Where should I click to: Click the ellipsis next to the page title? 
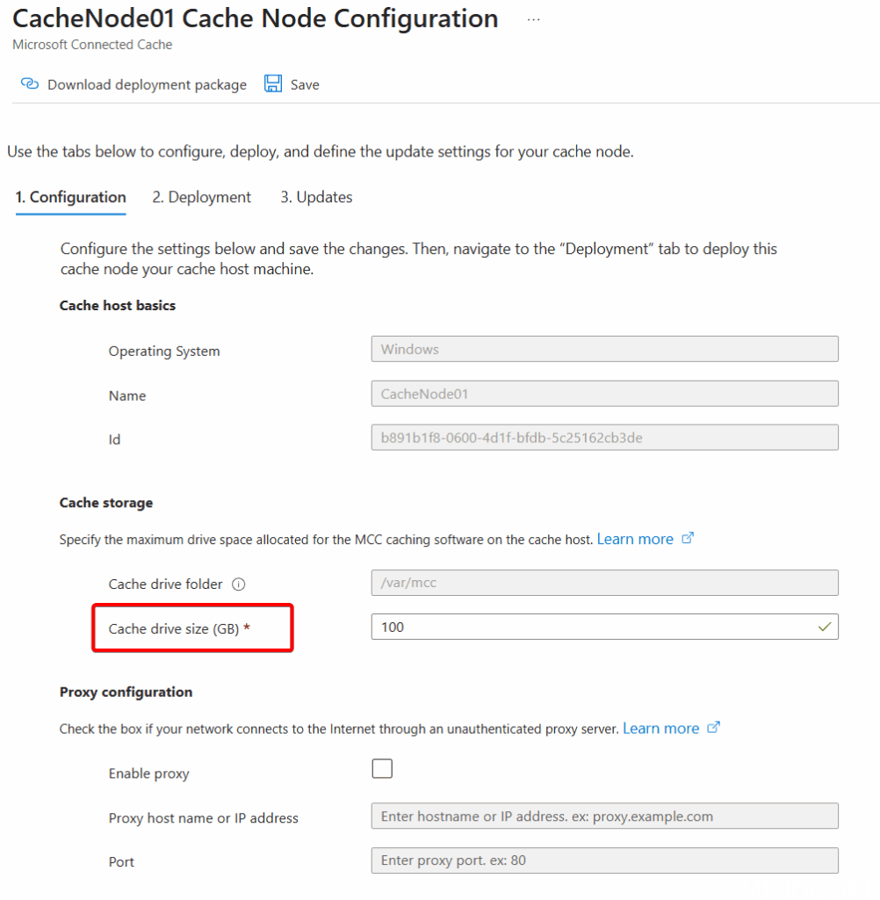click(x=533, y=18)
